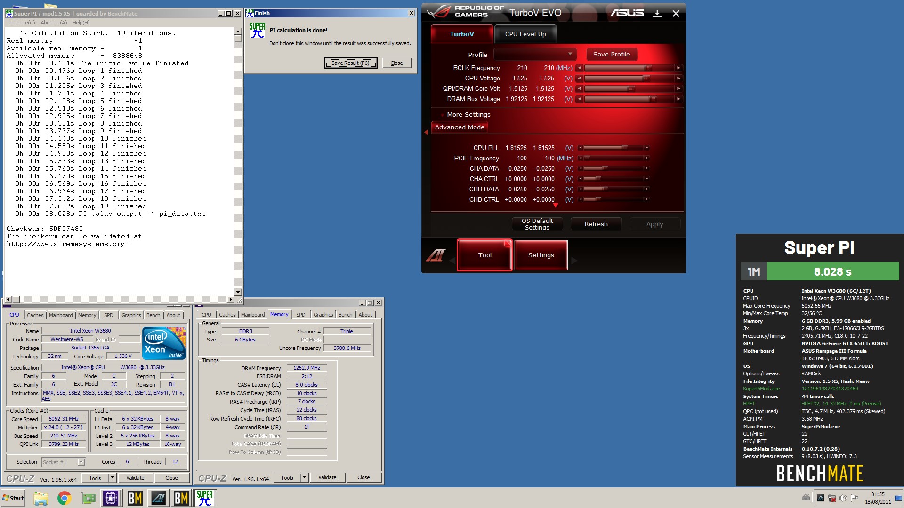The width and height of the screenshot is (904, 508).
Task: Expand the Tools dropdown arrow in left CPU-Z window
Action: pyautogui.click(x=112, y=478)
